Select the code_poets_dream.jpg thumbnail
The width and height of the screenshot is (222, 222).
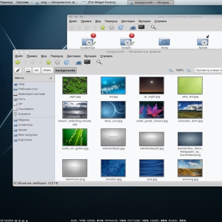point(152,110)
